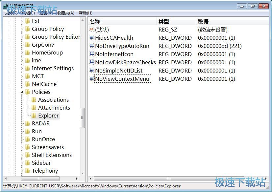This screenshot has height=192, width=272.
Task: Click the tree's scroll down arrow
Action: pos(83,173)
